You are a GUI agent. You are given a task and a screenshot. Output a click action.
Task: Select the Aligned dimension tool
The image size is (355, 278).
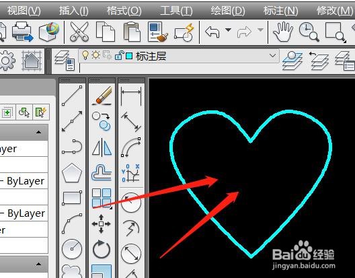[131, 122]
